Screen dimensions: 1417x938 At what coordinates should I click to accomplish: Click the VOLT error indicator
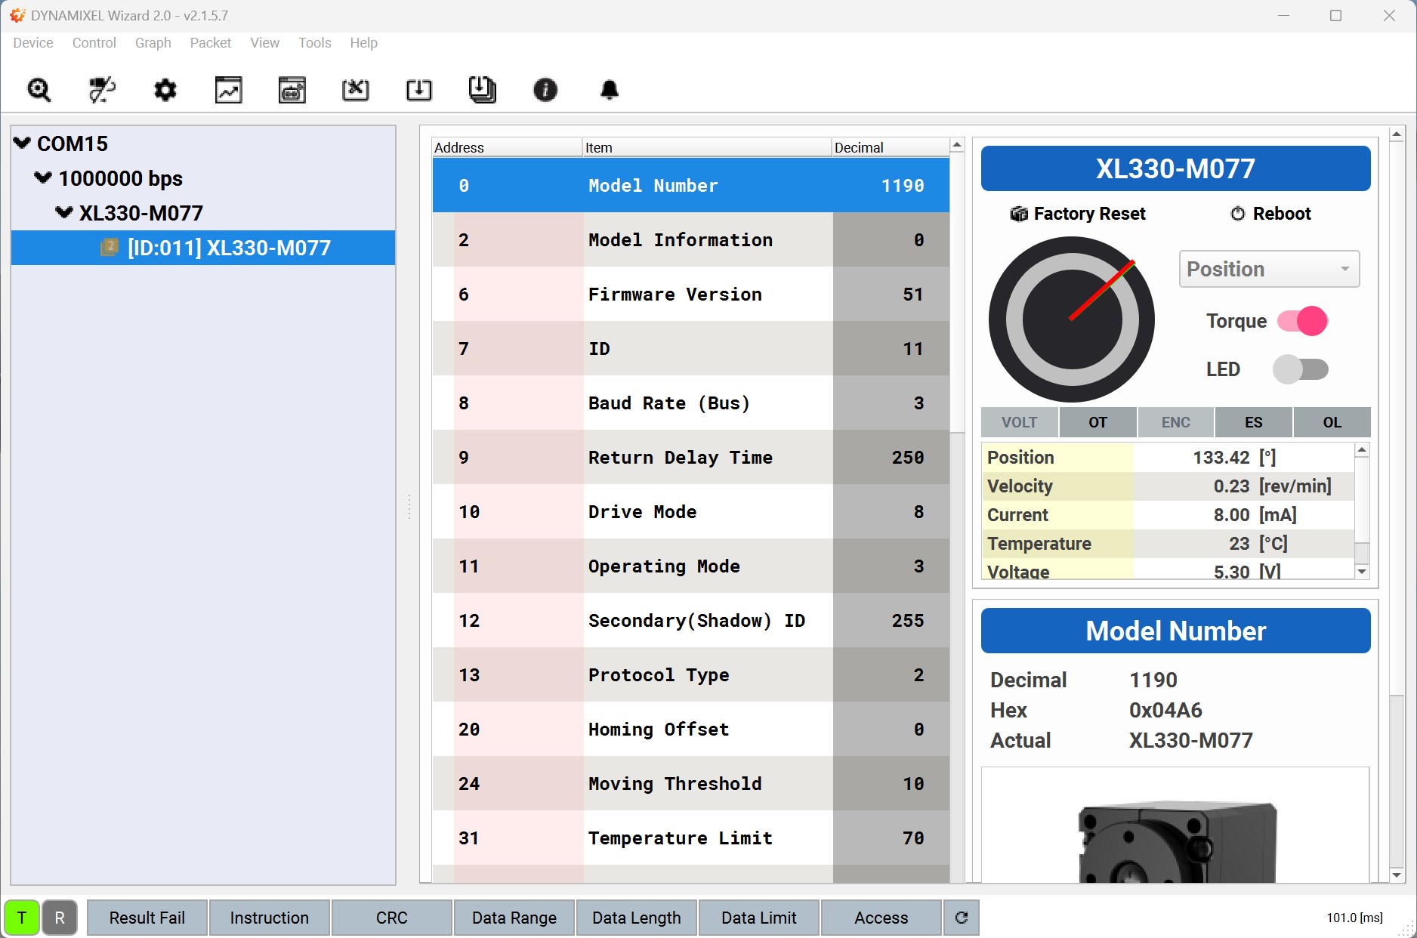tap(1020, 422)
